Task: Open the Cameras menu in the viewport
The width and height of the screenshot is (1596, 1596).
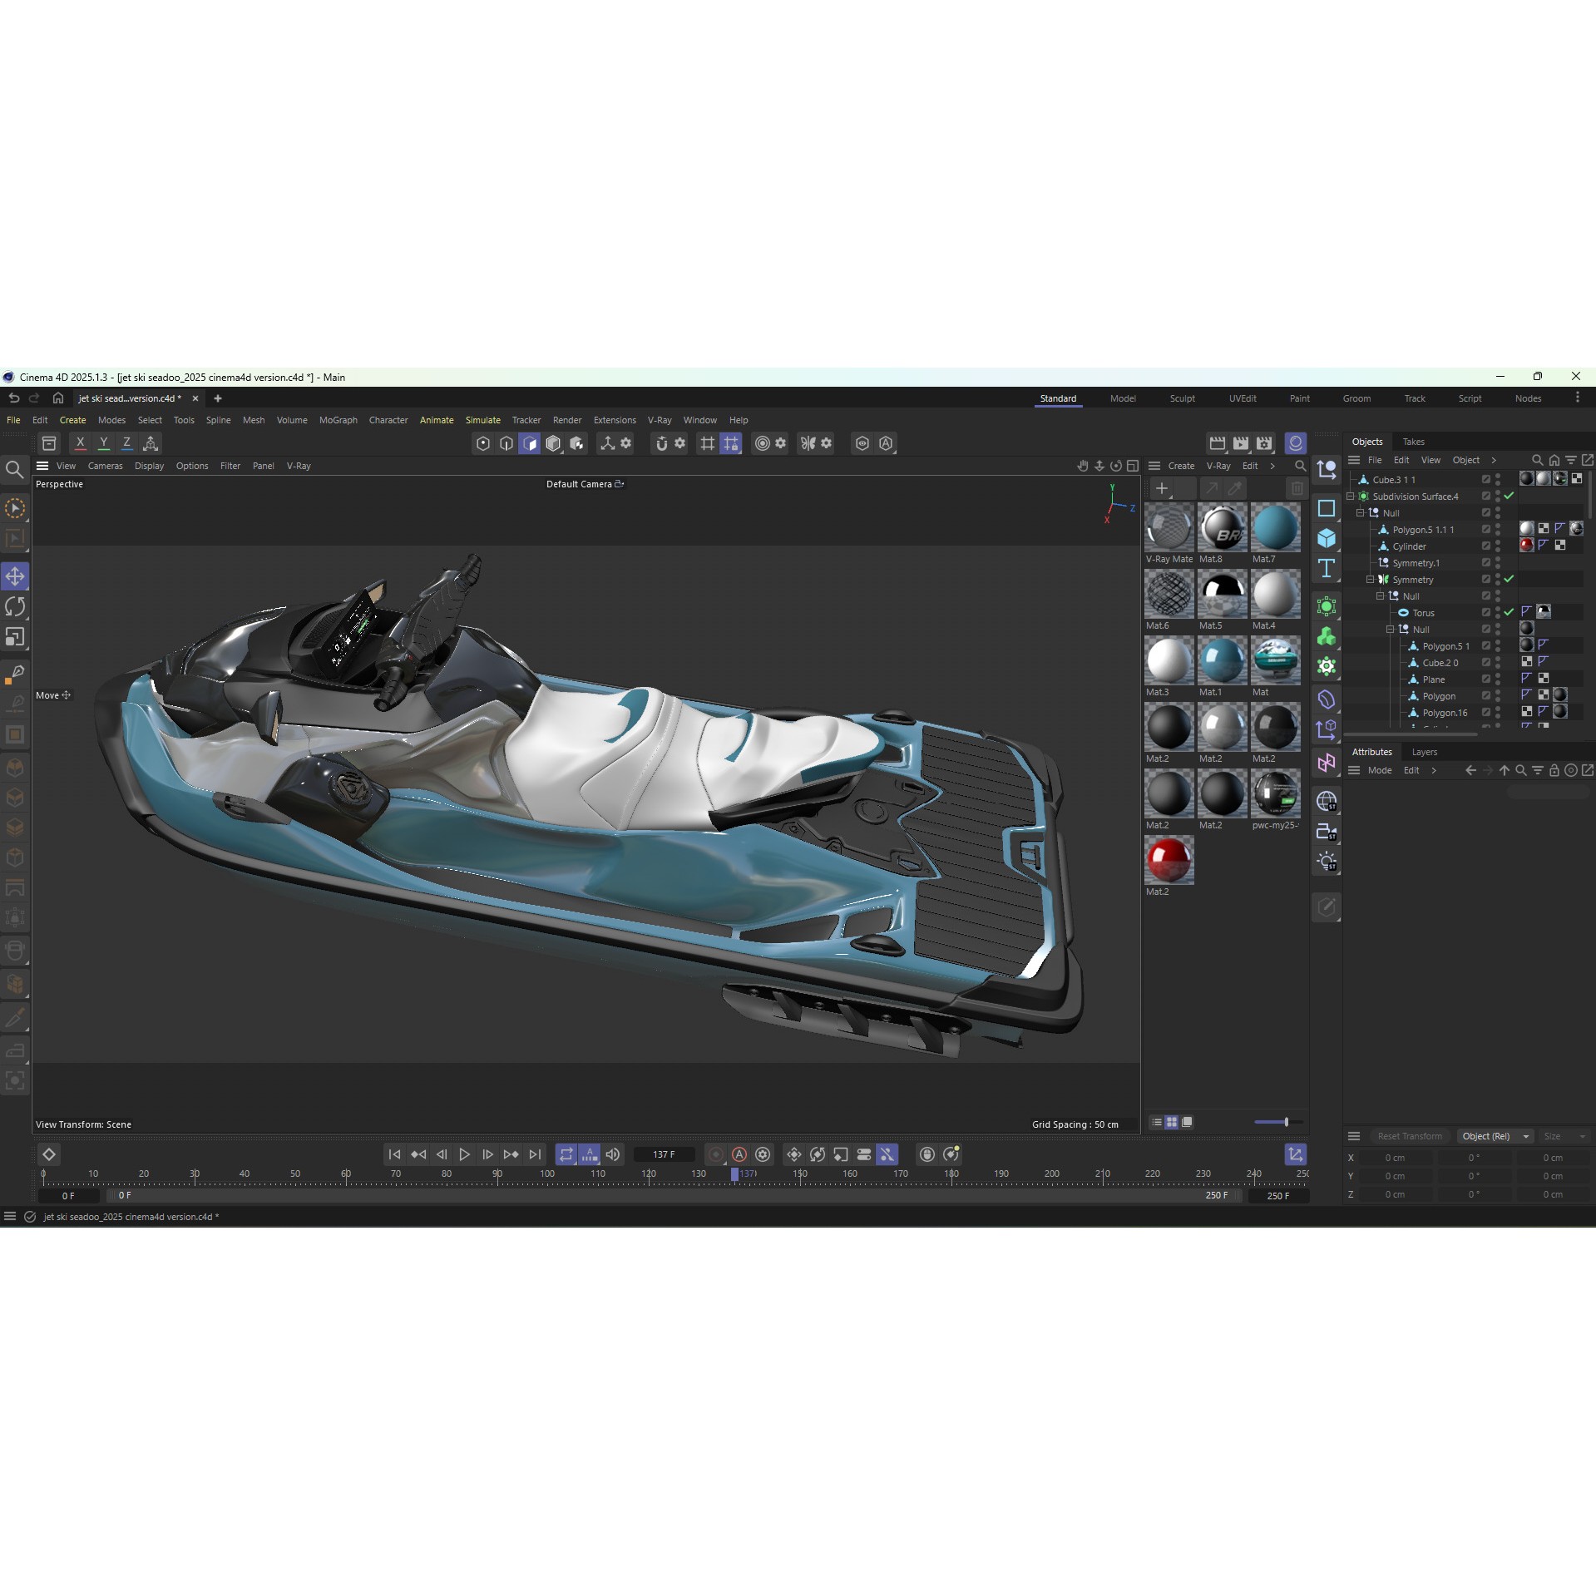Action: tap(105, 466)
